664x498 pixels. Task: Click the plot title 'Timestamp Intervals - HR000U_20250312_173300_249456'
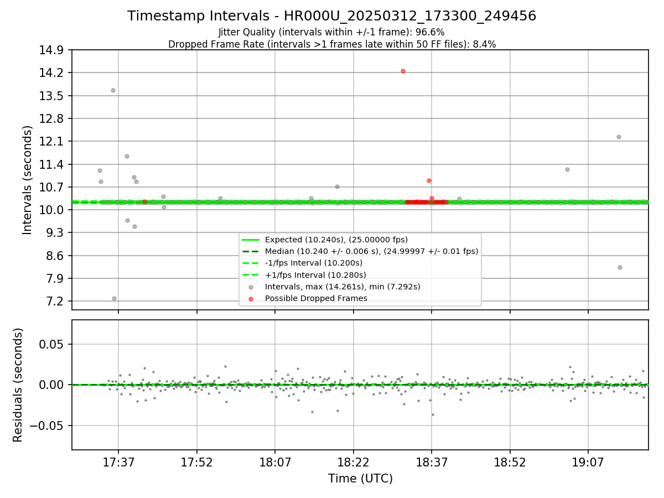point(331,16)
